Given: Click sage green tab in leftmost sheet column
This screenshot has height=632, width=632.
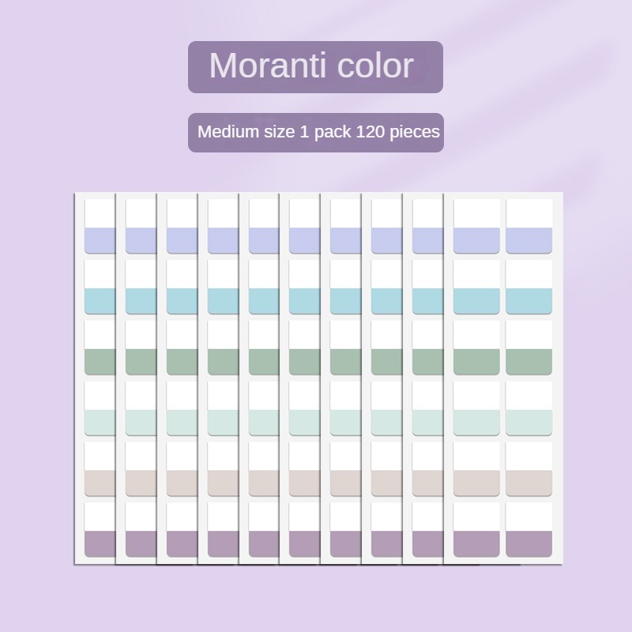Looking at the screenshot, I should [100, 361].
